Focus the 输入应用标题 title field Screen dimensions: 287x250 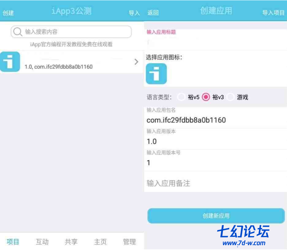click(x=216, y=40)
